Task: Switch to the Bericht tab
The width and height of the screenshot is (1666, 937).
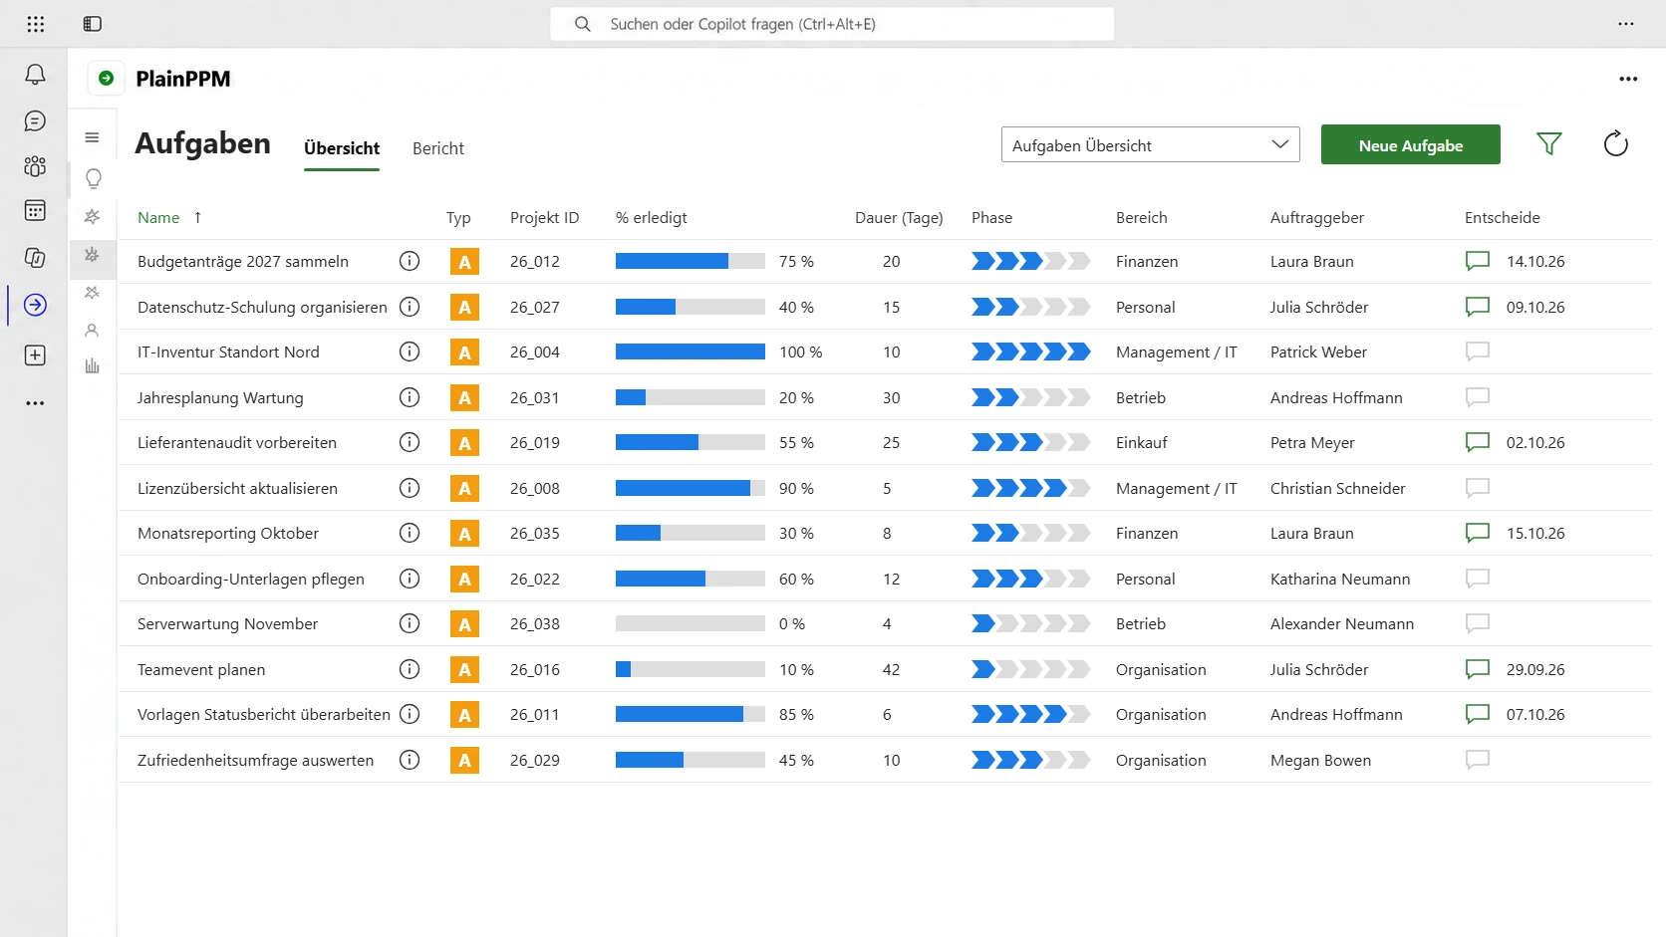Action: [x=438, y=148]
